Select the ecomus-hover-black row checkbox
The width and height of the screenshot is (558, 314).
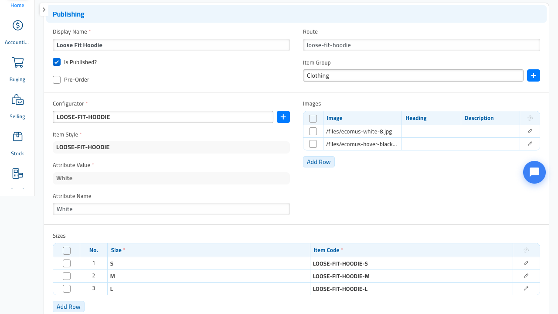(x=313, y=144)
